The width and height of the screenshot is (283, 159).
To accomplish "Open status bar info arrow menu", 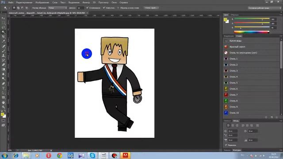I will click(51, 150).
